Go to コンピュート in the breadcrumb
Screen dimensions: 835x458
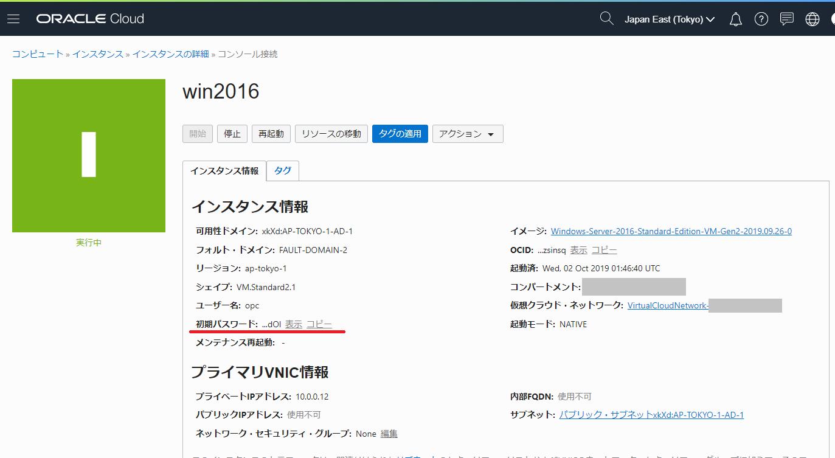click(38, 54)
